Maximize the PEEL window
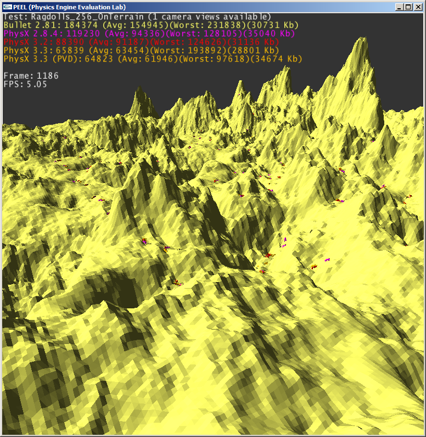This screenshot has width=426, height=437. coord(408,7)
